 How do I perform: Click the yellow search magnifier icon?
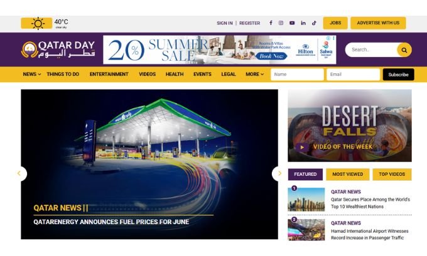(404, 49)
